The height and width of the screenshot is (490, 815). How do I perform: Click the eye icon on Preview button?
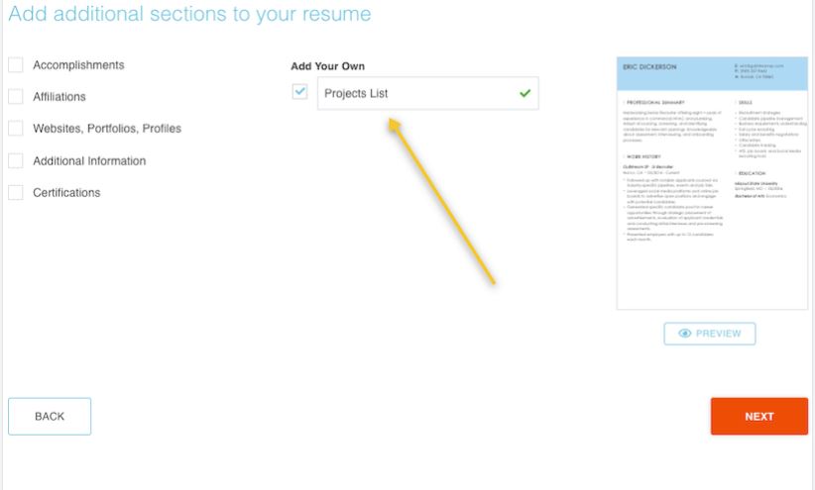click(x=684, y=334)
